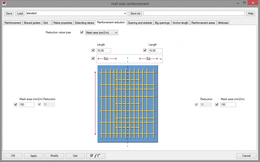Toggle the right Mesh area checkbox

pyautogui.click(x=217, y=105)
